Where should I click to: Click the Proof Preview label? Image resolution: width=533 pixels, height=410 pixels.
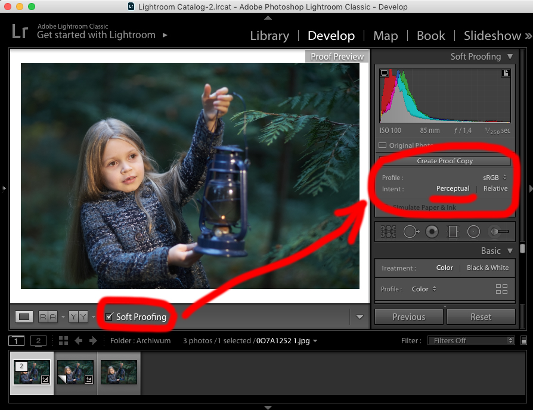337,57
